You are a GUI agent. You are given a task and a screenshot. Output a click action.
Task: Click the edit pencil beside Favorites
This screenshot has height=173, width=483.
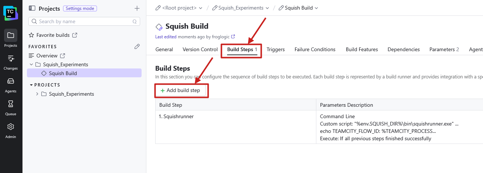(137, 46)
